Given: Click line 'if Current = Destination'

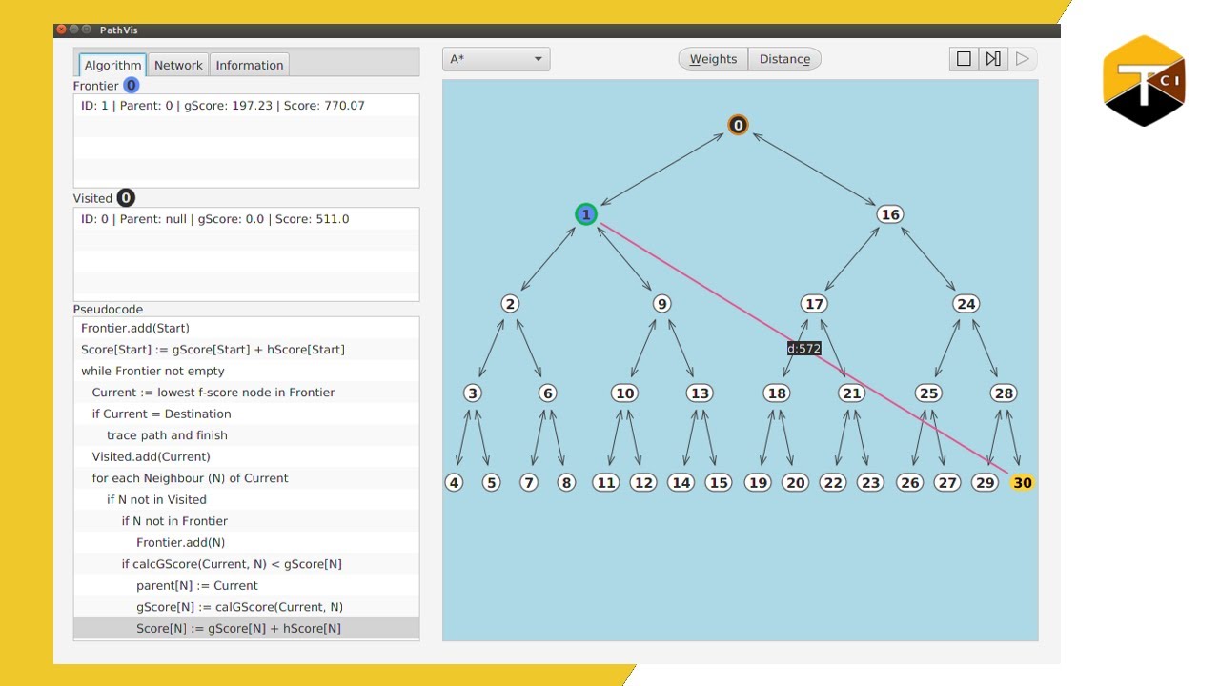Looking at the screenshot, I should tap(246, 414).
